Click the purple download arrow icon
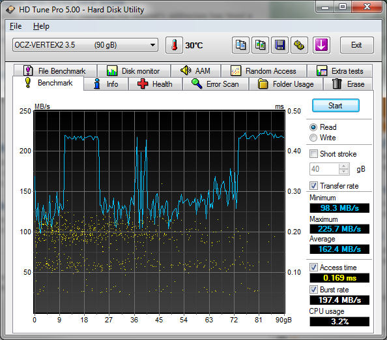 coord(321,45)
